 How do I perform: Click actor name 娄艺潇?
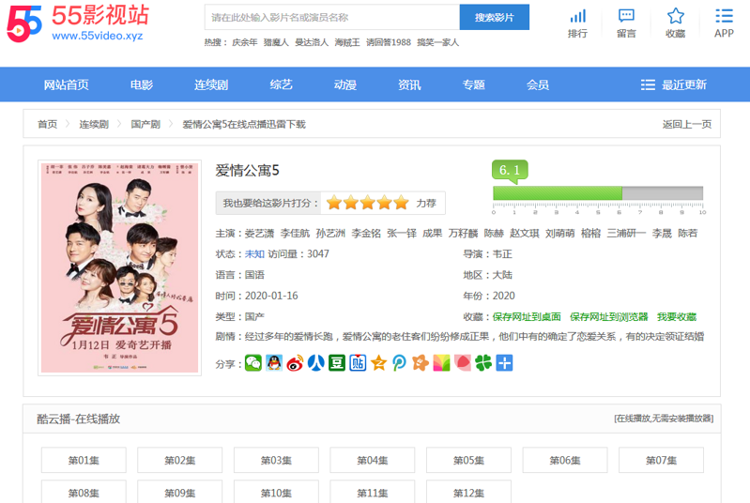click(259, 234)
